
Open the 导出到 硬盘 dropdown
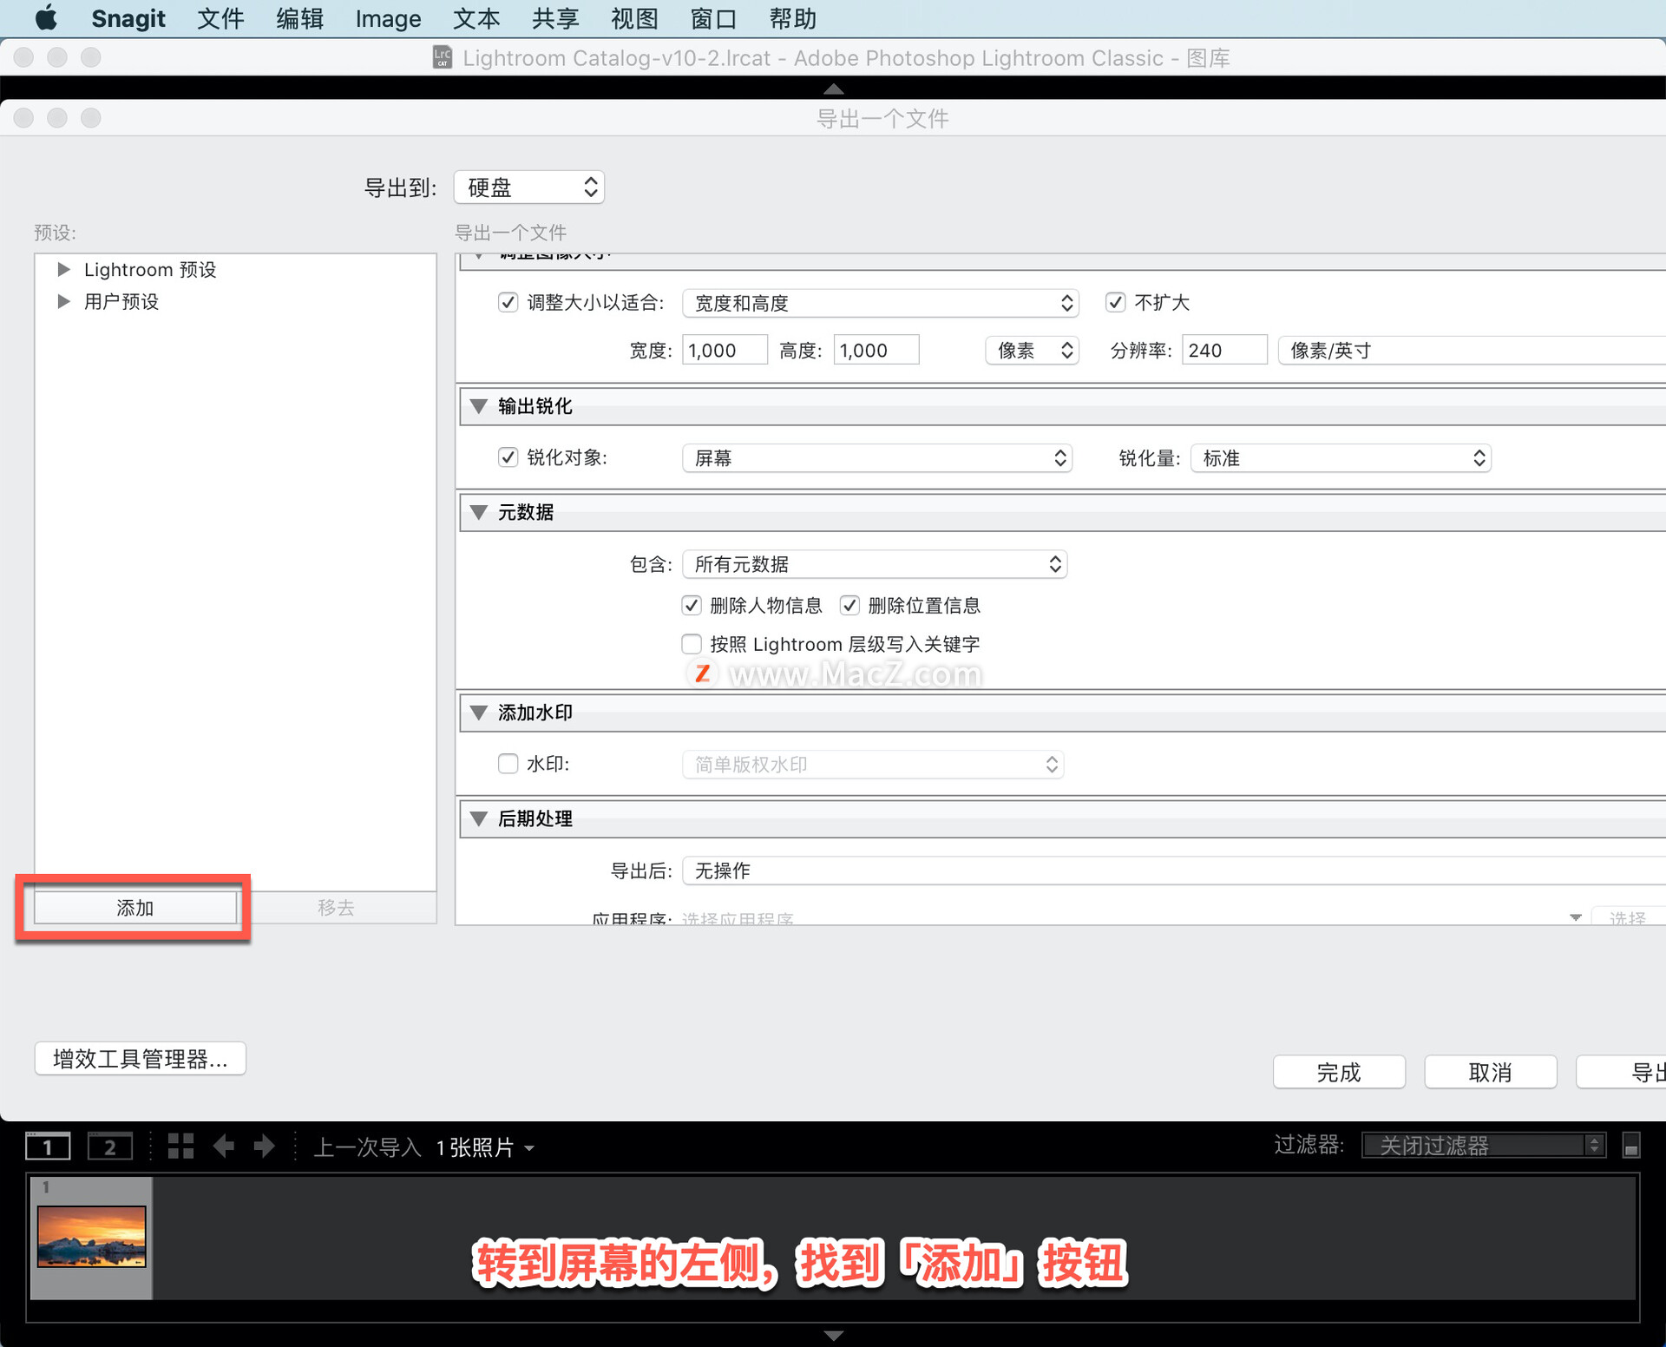[529, 187]
